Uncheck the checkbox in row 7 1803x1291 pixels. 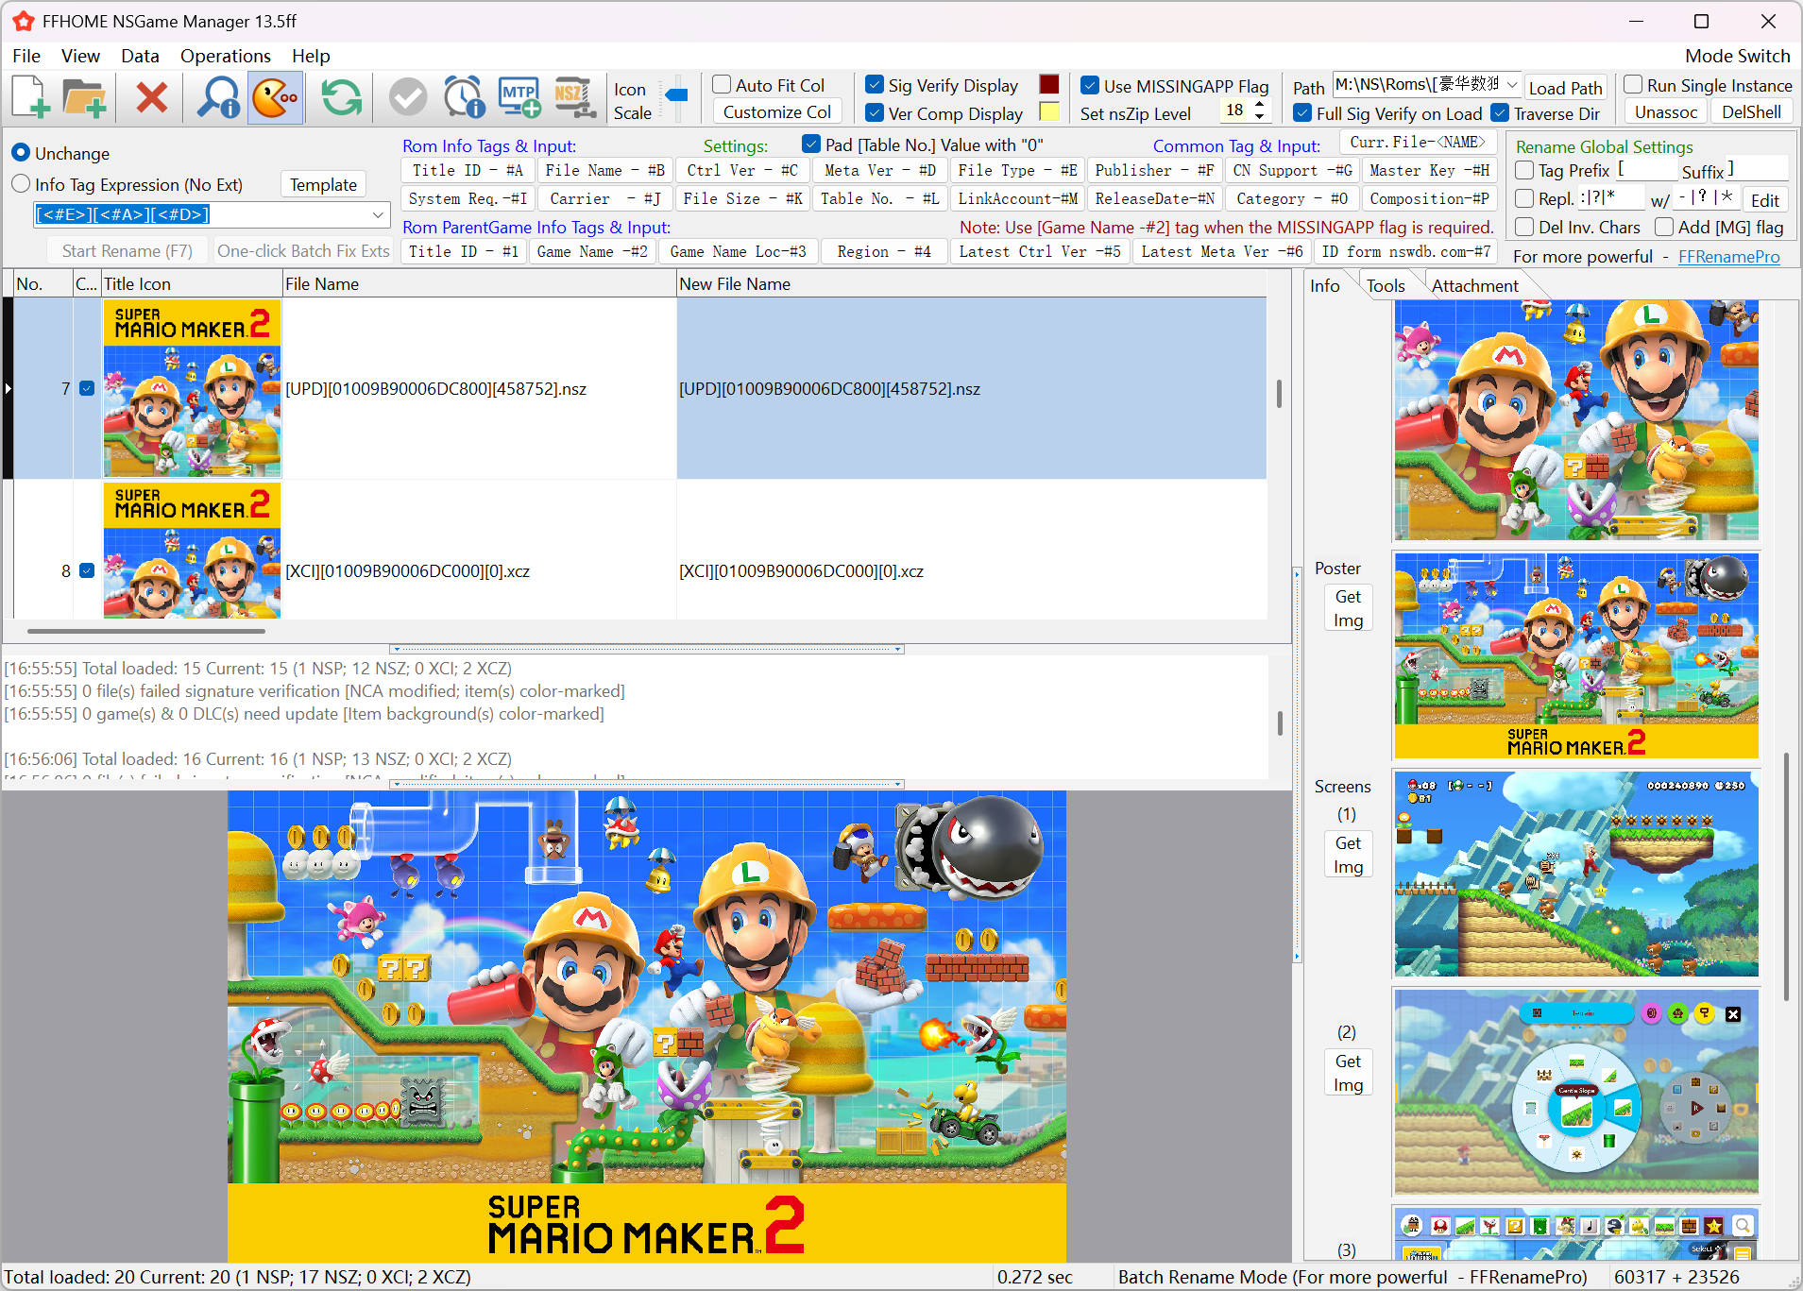pyautogui.click(x=87, y=388)
